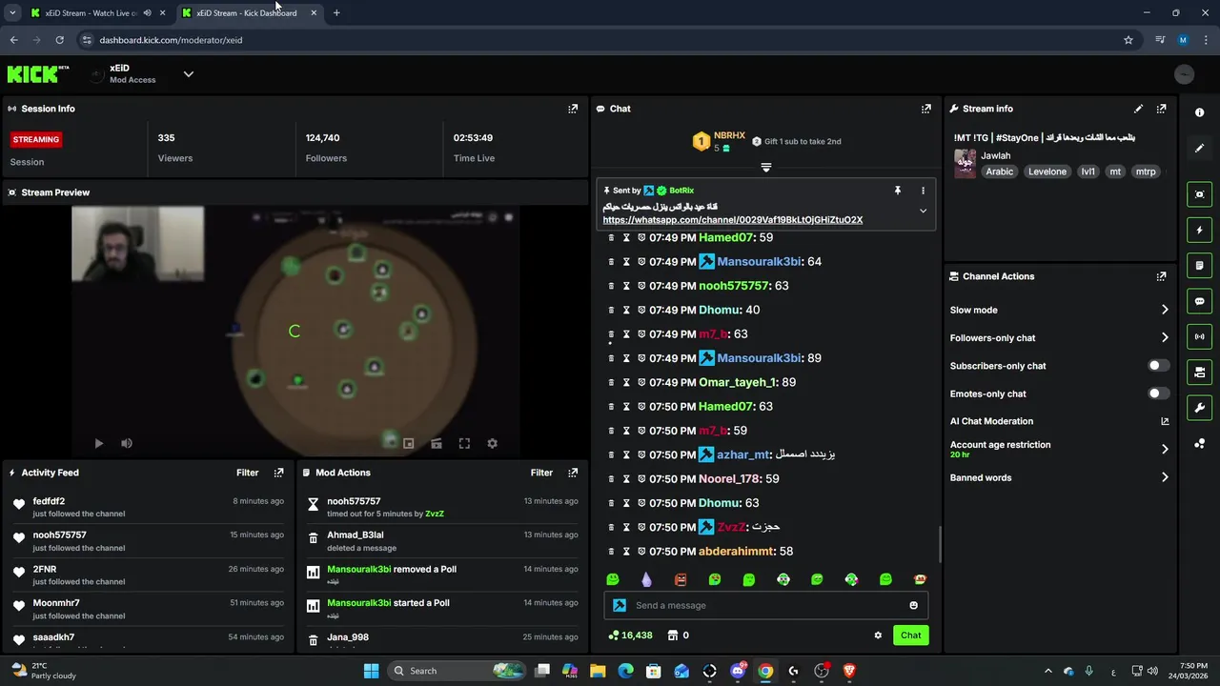The width and height of the screenshot is (1220, 686).
Task: Click the three-dots cluster icon at sidebar bottom
Action: click(x=1199, y=443)
